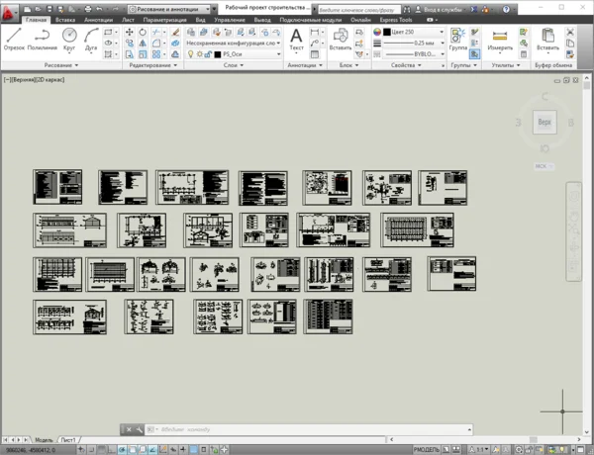Click the Группа (Group) icon
Viewport: 594px width, 455px height.
tap(458, 39)
